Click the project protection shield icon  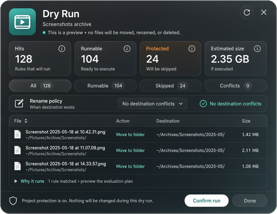tap(13, 201)
